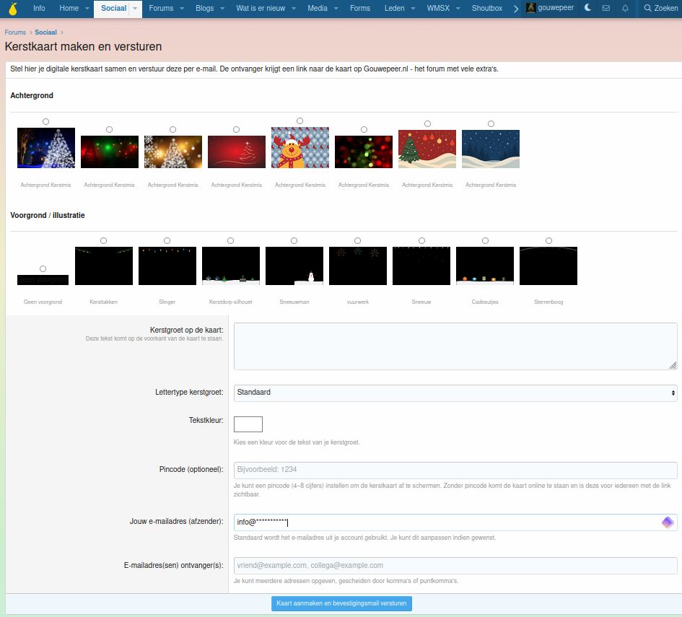This screenshot has width=682, height=617.
Task: Grab the greeting textarea resize handle
Action: [x=673, y=366]
